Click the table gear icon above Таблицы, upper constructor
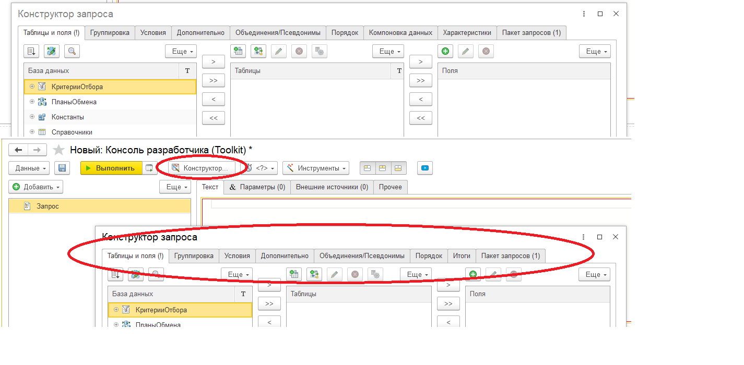Screen dimensions: 744x365 (x=320, y=51)
